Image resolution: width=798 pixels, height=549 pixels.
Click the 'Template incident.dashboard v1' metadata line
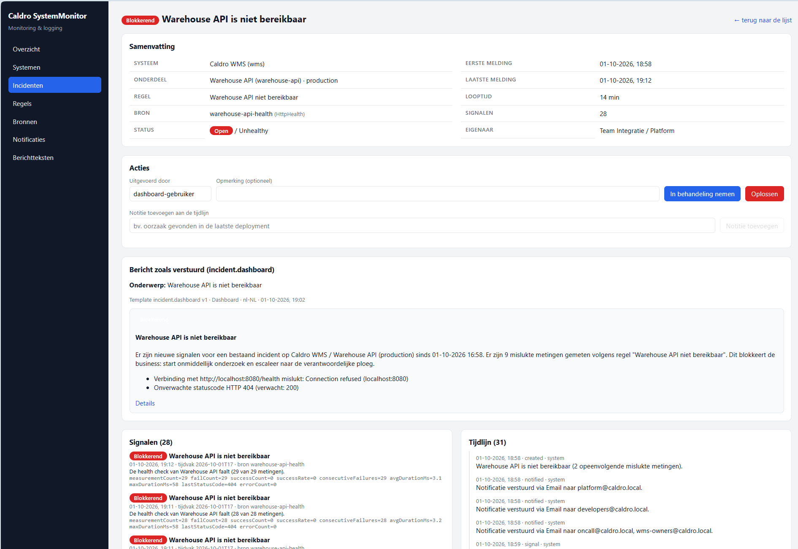point(217,300)
